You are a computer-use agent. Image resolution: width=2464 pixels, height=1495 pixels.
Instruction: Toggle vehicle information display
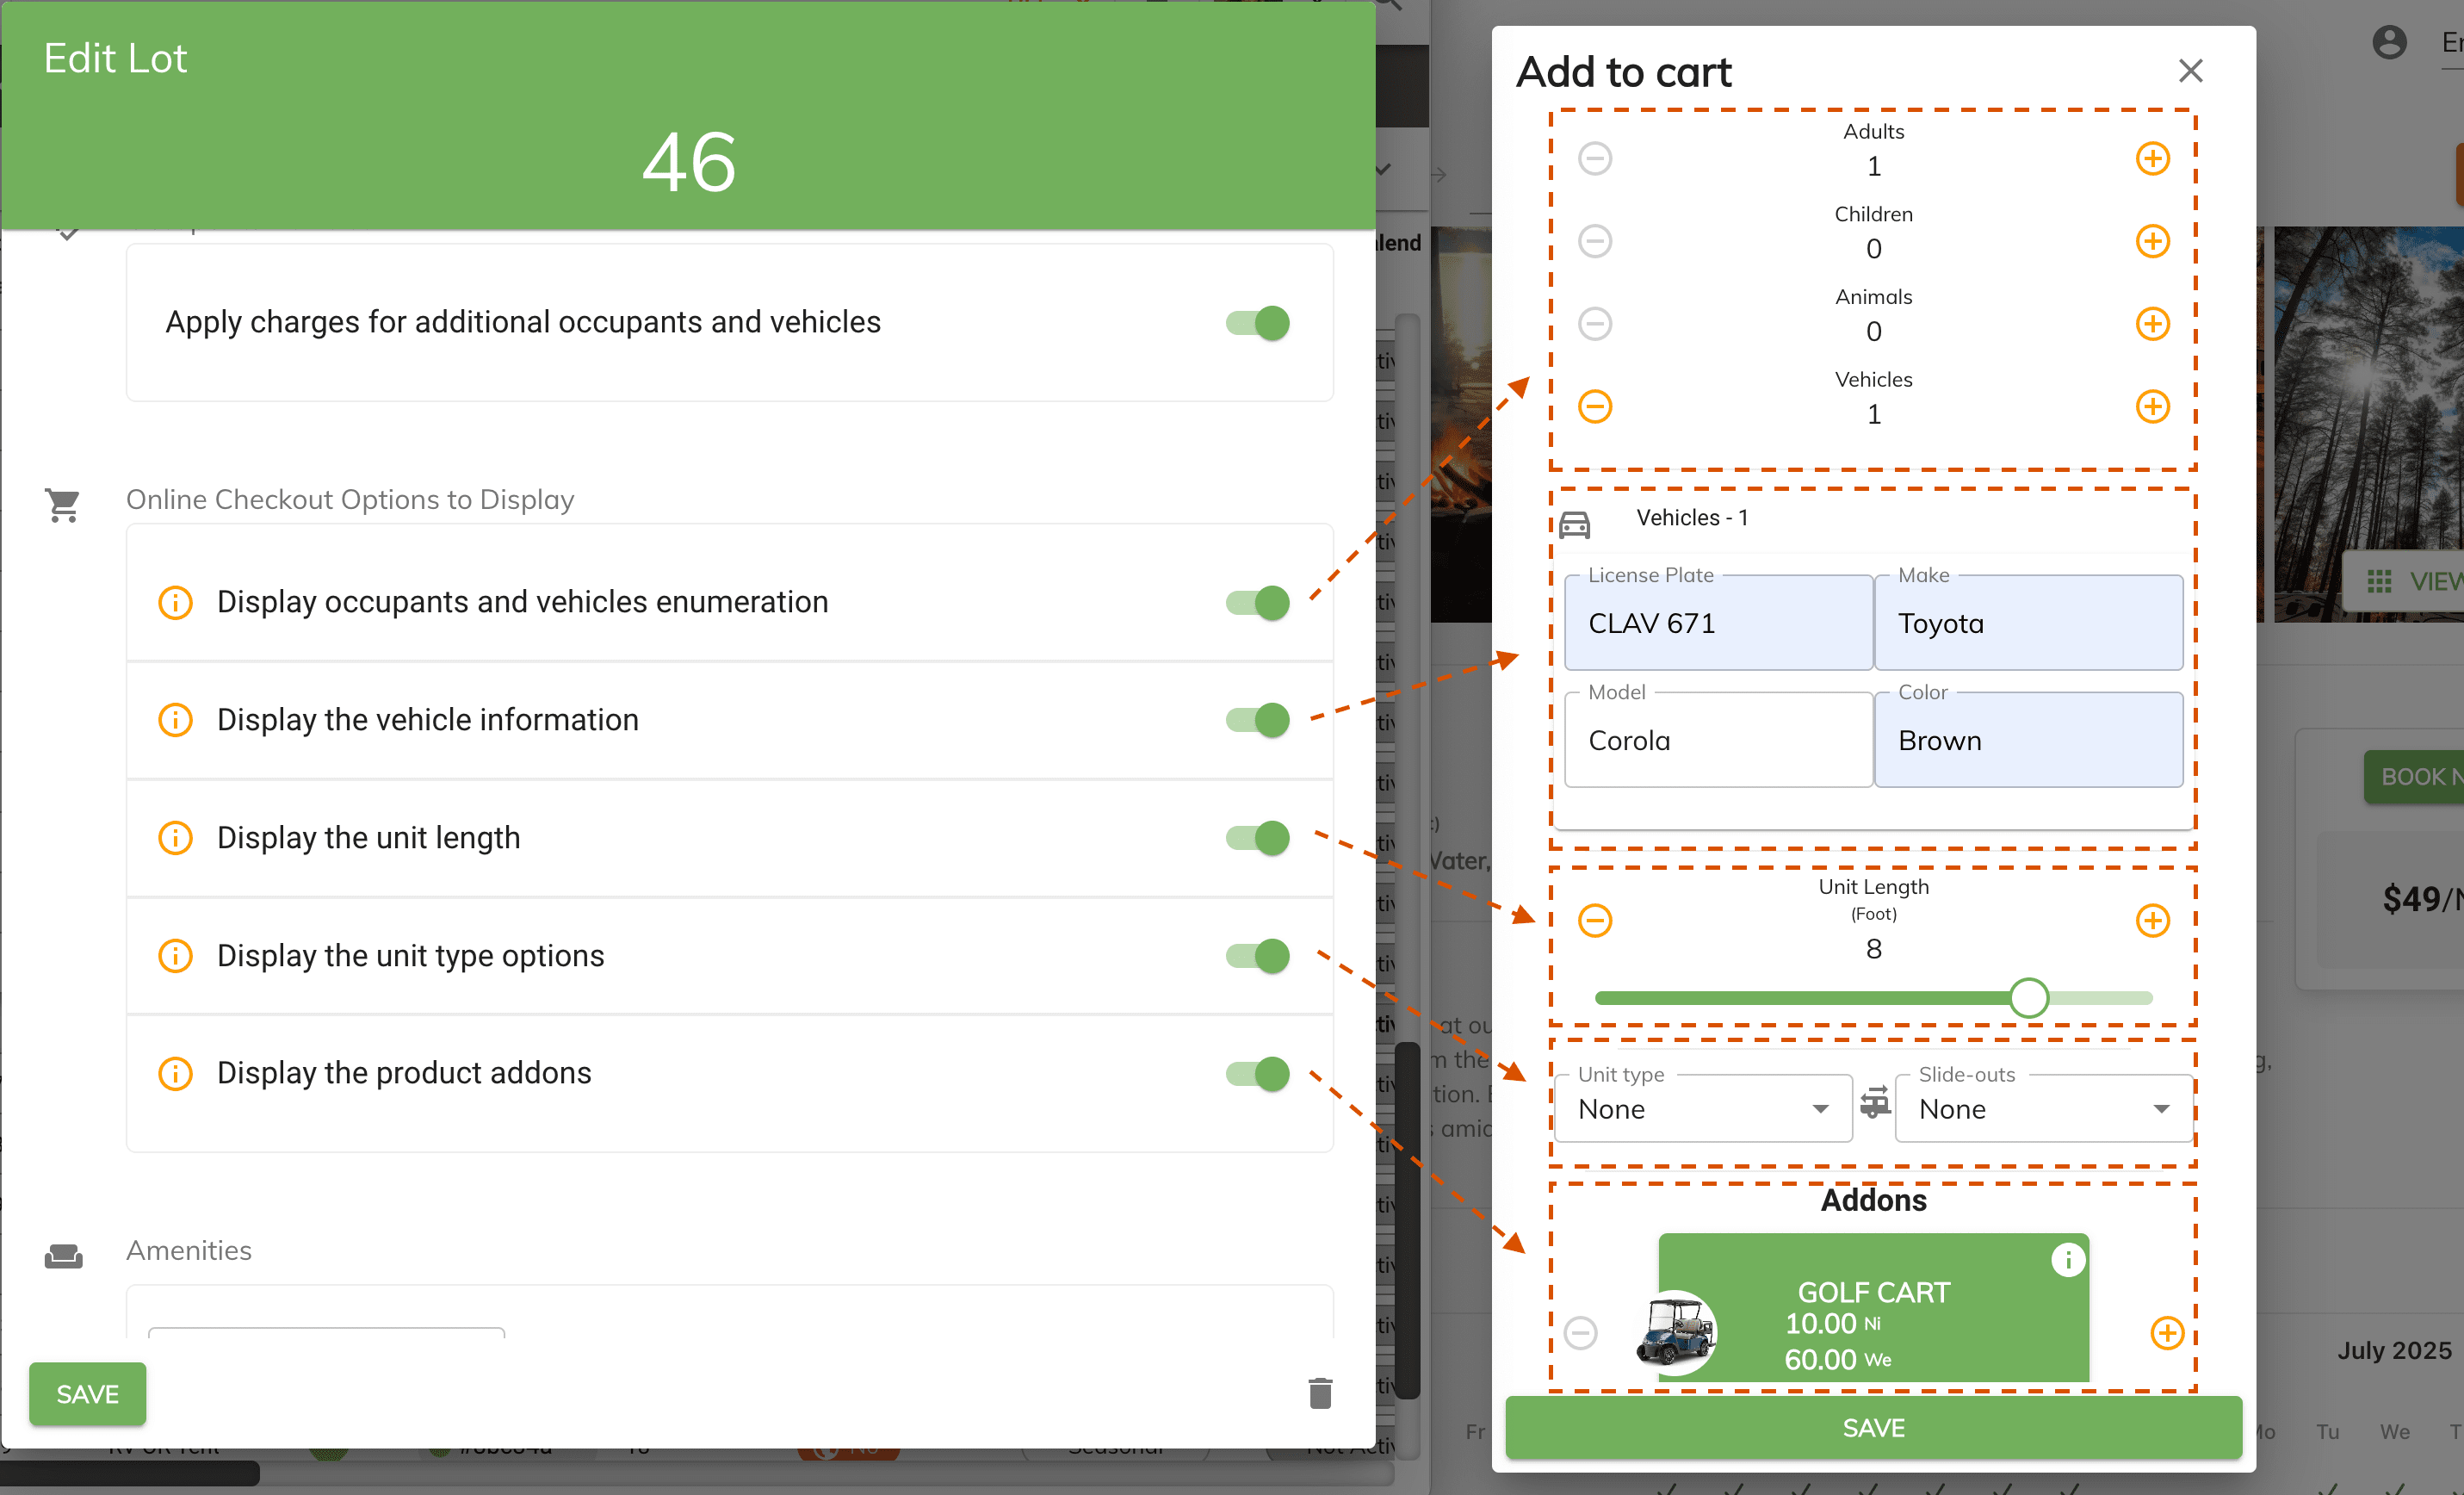click(1258, 720)
